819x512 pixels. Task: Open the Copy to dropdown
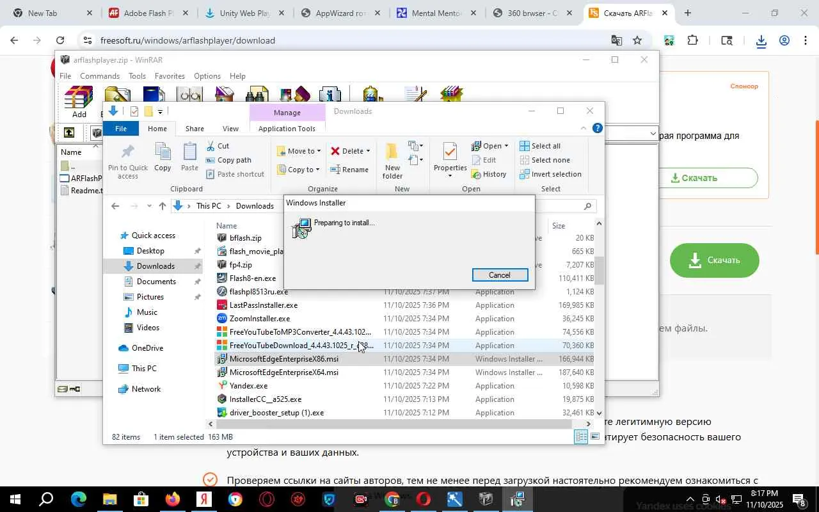(x=299, y=170)
